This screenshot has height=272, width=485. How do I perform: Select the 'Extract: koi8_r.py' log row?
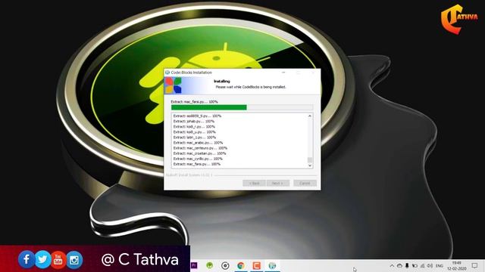click(x=194, y=127)
